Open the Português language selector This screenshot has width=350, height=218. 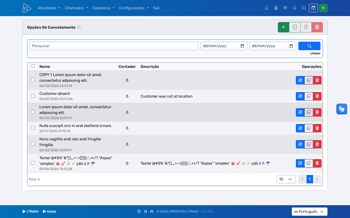coord(310,212)
